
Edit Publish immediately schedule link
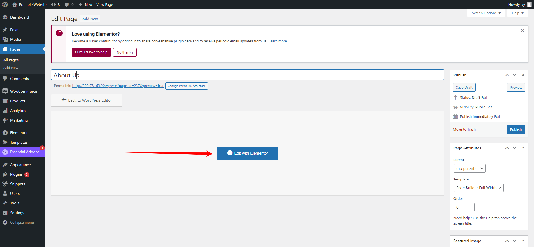[x=497, y=117]
